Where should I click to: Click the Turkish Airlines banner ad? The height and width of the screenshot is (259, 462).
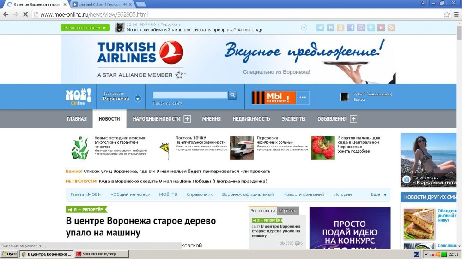(228, 59)
